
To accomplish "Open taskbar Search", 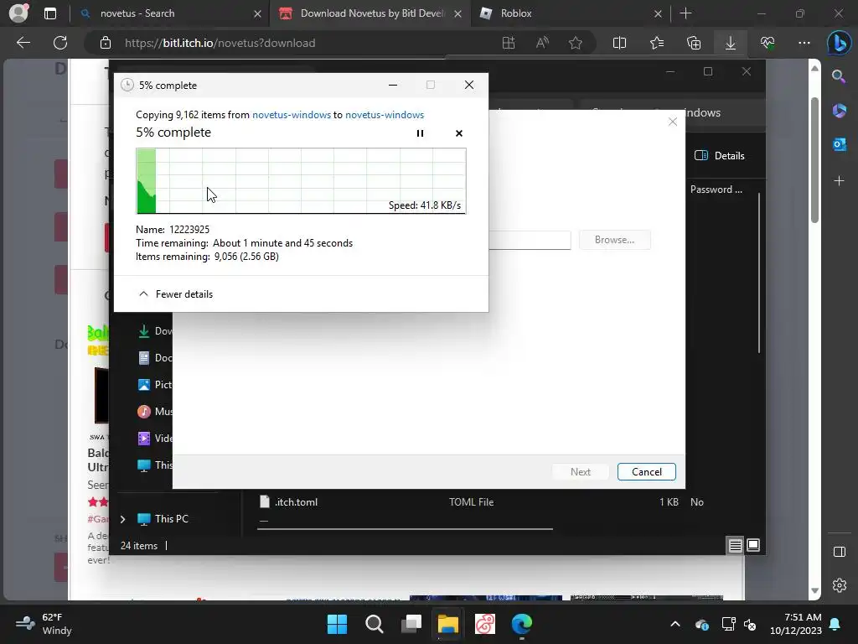I will [x=375, y=624].
